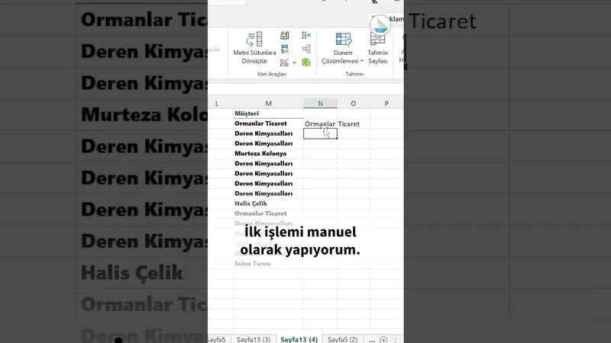Select column L header

click(221, 104)
